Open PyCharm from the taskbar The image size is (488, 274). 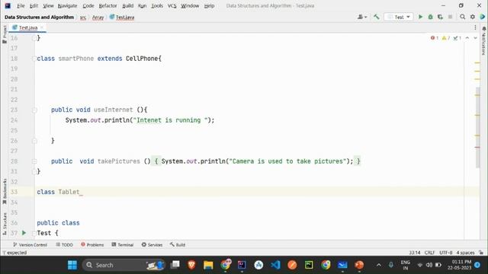point(309,265)
